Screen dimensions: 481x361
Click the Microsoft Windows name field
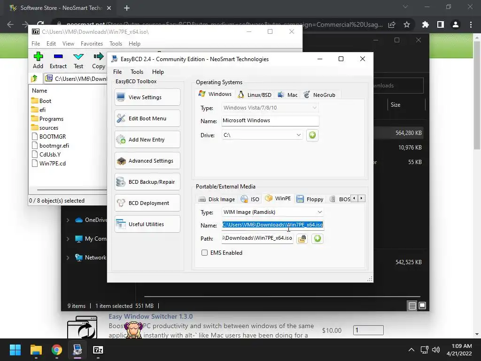(x=270, y=121)
